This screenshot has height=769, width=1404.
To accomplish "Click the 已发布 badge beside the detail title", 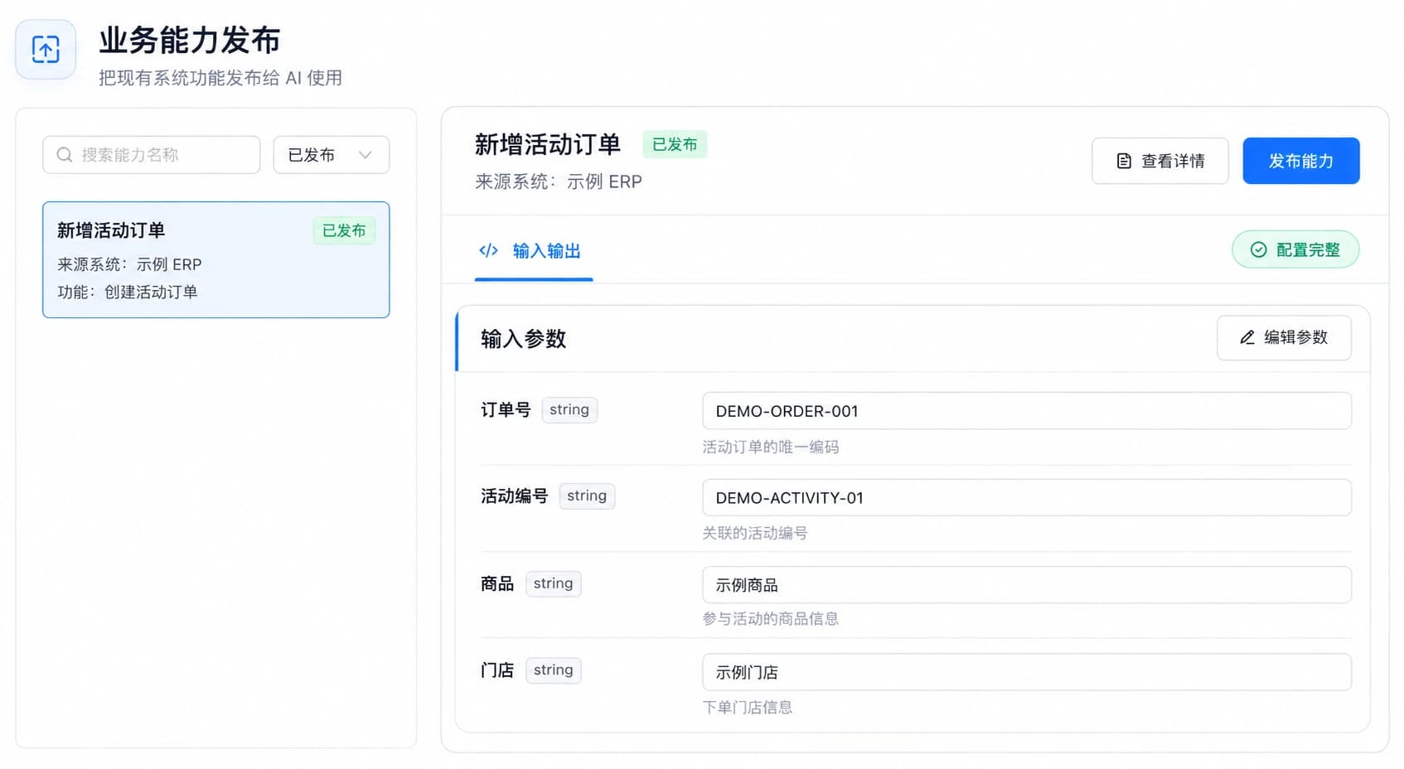I will tap(675, 144).
